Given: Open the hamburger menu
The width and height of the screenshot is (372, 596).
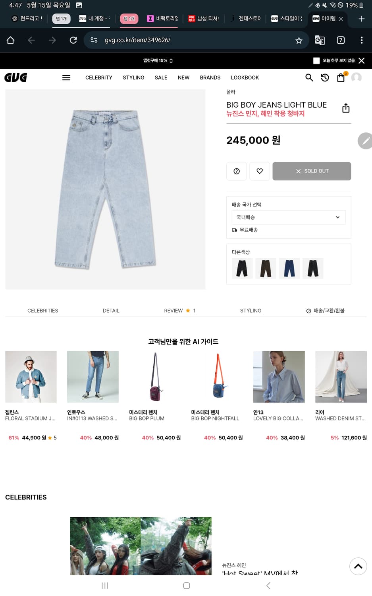Looking at the screenshot, I should (x=66, y=77).
